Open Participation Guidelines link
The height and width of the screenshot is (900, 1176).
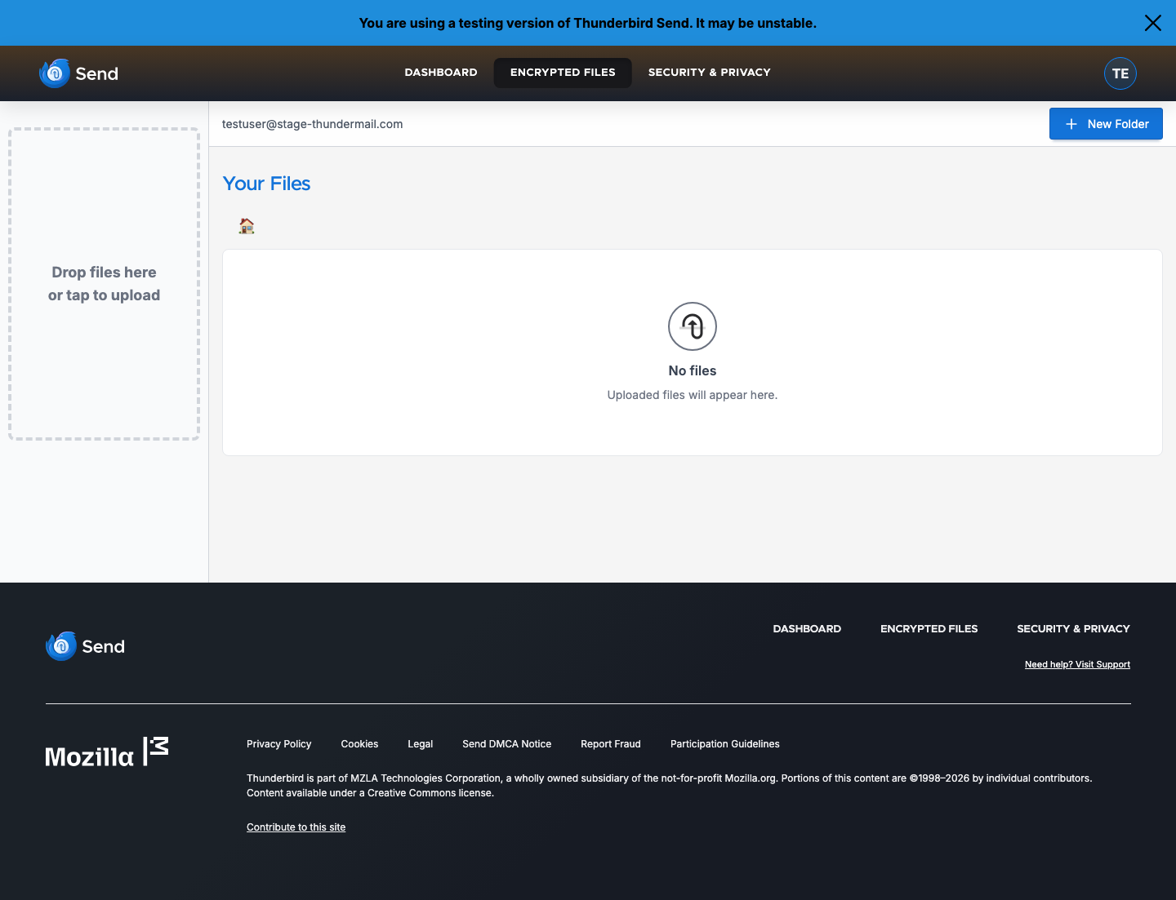tap(725, 744)
